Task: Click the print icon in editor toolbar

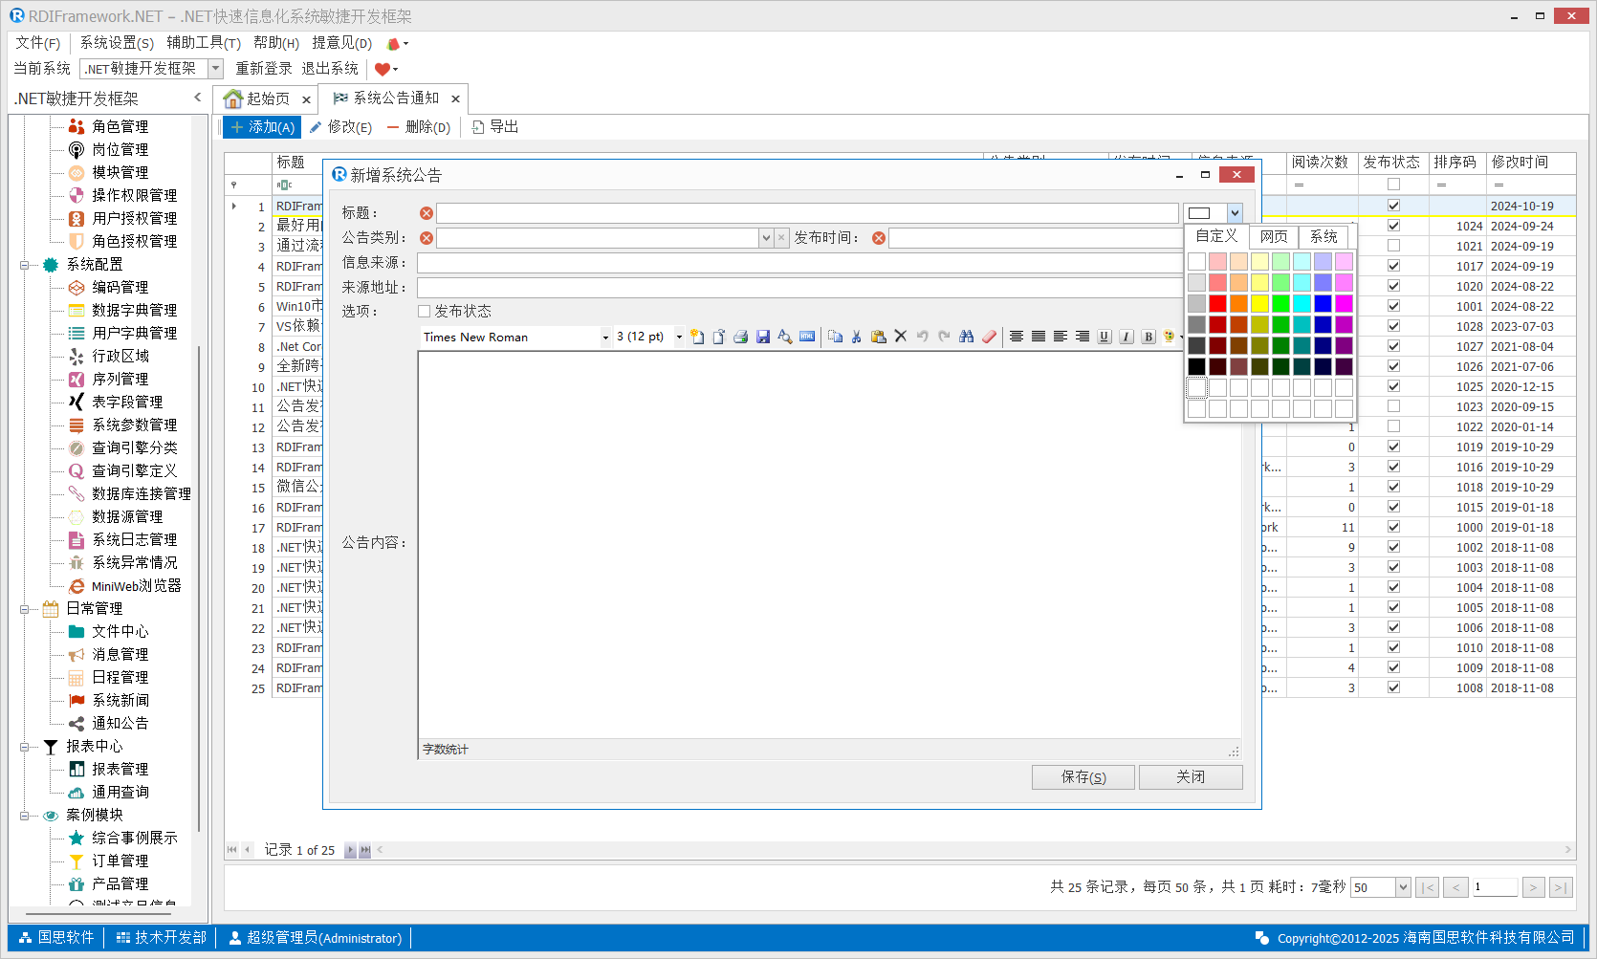Action: 740,337
